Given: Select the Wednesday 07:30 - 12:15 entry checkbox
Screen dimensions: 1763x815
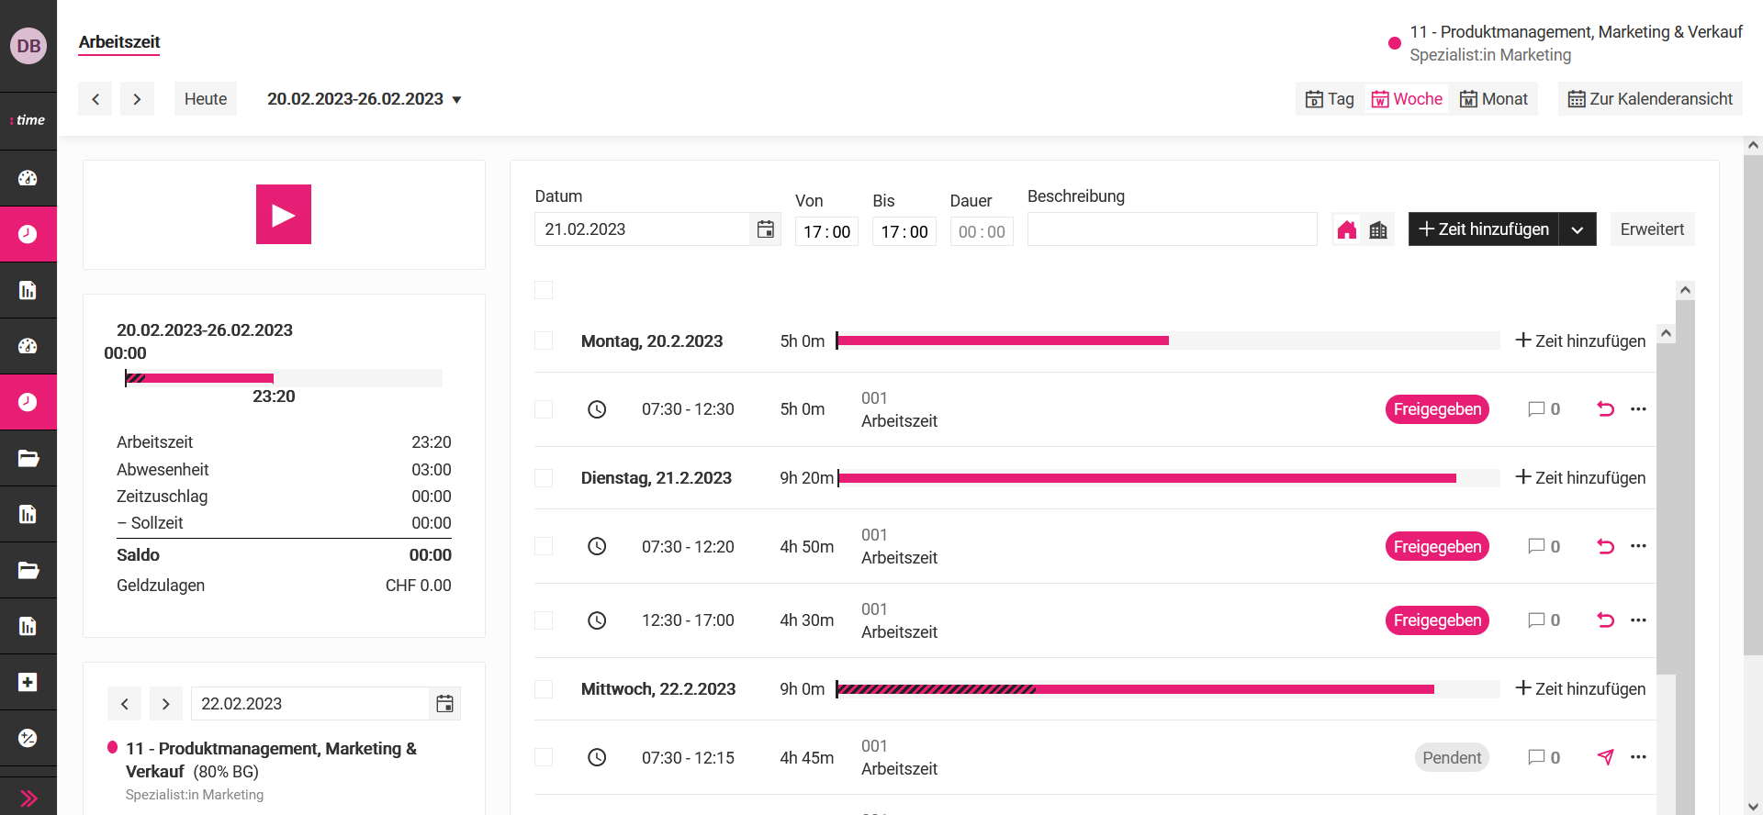Looking at the screenshot, I should (544, 757).
